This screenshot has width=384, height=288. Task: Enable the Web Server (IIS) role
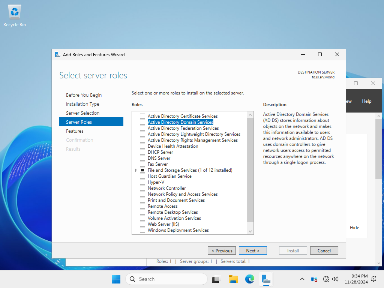[142, 224]
